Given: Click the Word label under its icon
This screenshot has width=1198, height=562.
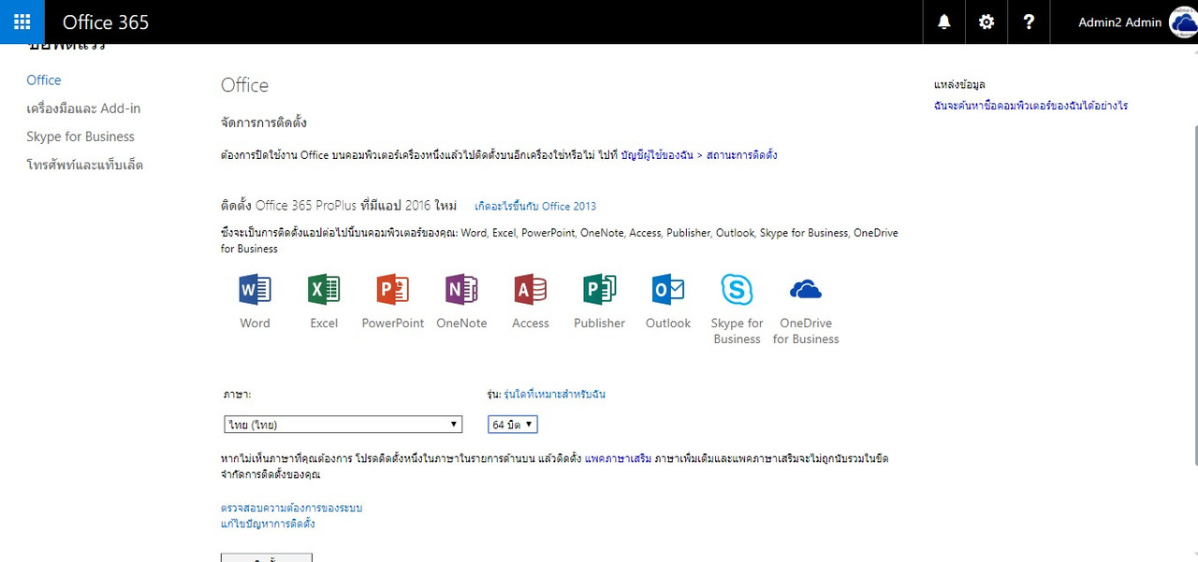Looking at the screenshot, I should [x=255, y=323].
